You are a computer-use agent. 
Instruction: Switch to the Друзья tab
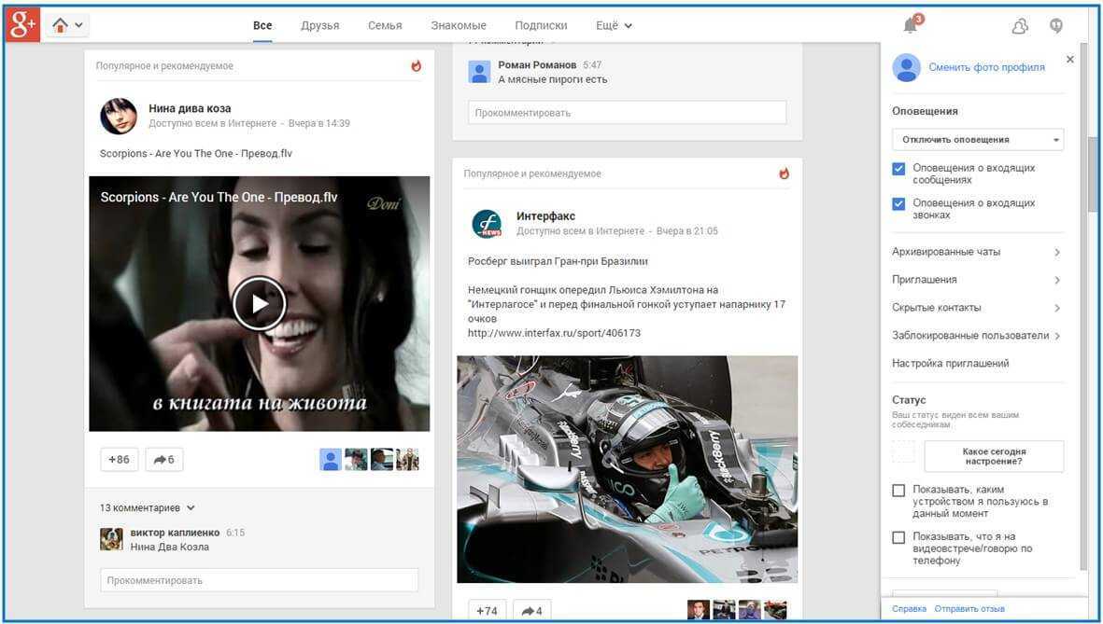(x=319, y=26)
